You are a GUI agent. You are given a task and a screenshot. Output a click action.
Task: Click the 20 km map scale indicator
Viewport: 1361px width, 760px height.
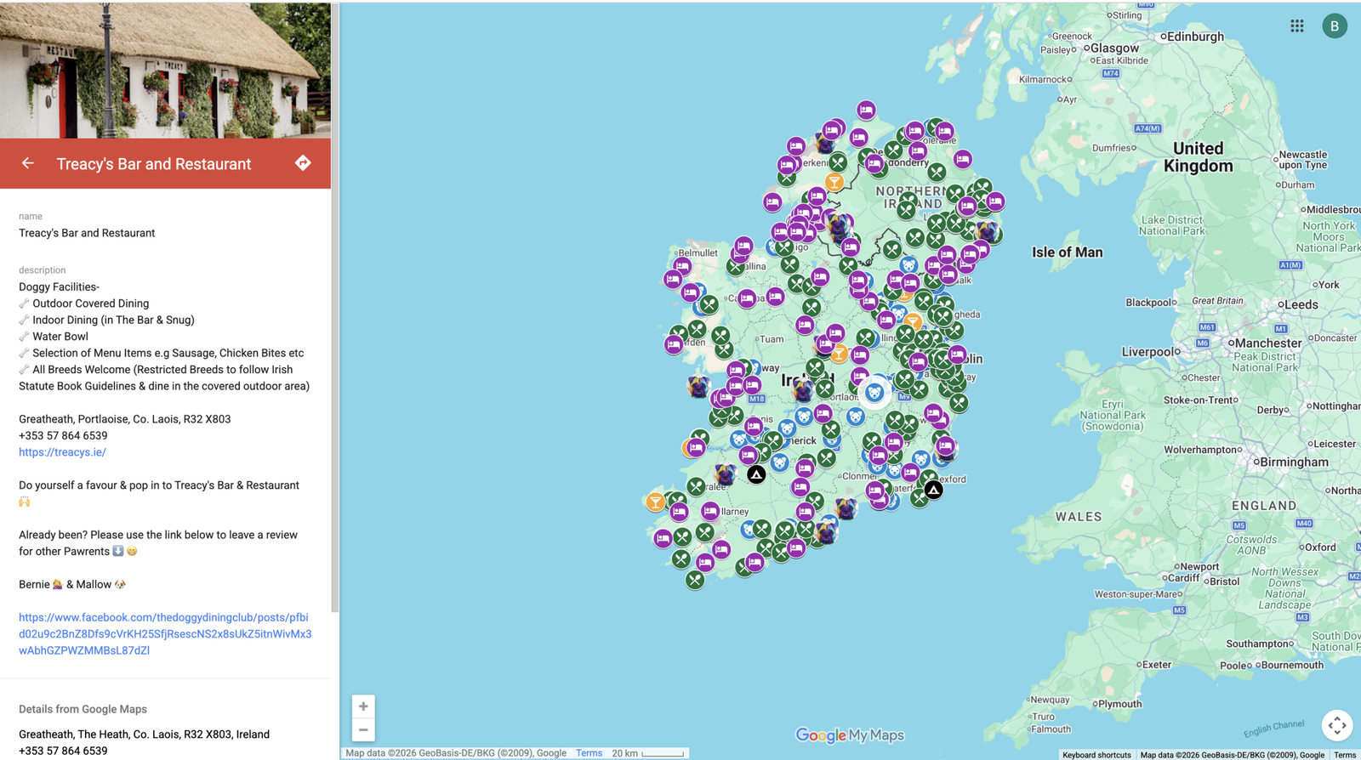tap(648, 753)
